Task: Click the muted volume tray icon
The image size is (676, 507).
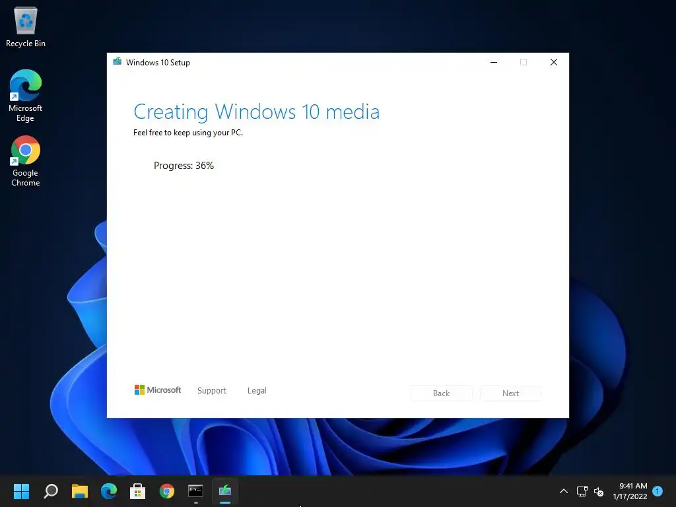Action: tap(598, 491)
